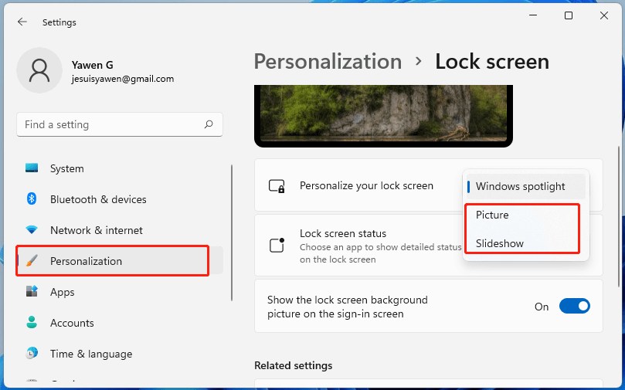Click the search magnifier icon

[x=209, y=124]
